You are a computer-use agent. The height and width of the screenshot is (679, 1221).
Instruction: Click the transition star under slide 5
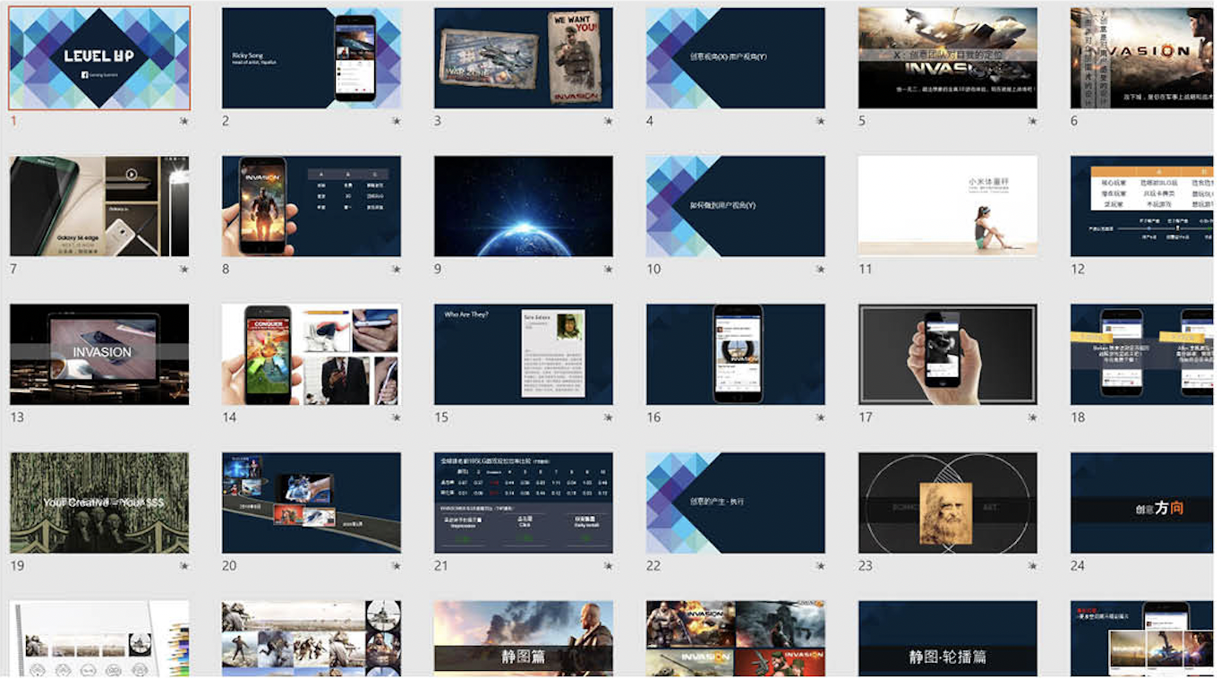(1032, 121)
